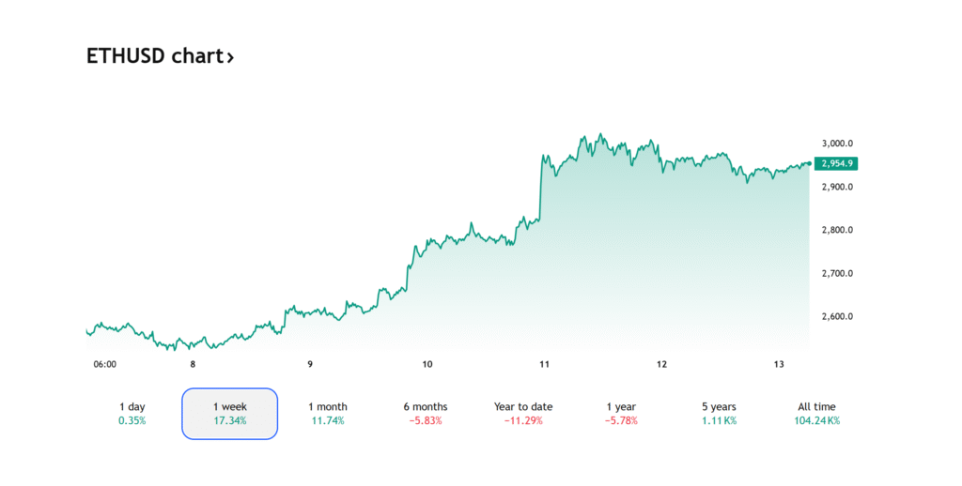Click the 06:00 time axis label
962x486 pixels.
coord(105,364)
